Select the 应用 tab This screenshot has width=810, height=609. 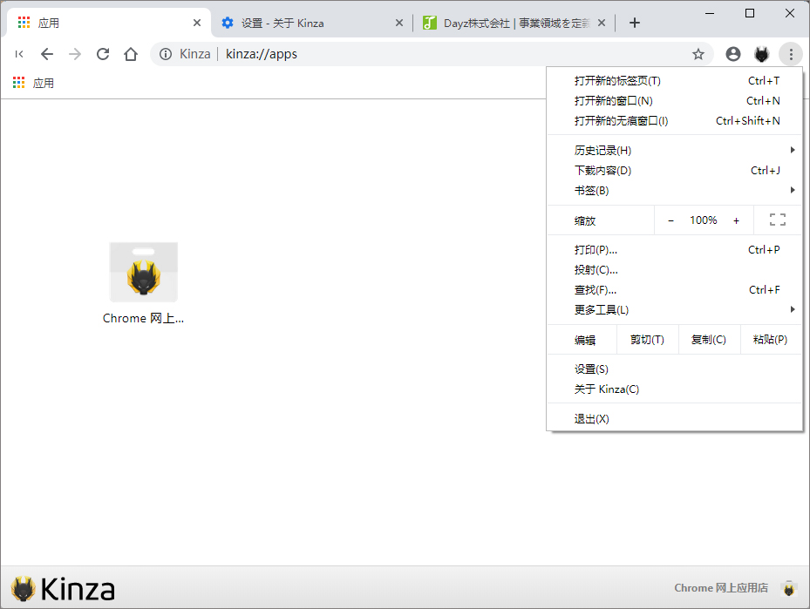pyautogui.click(x=108, y=23)
